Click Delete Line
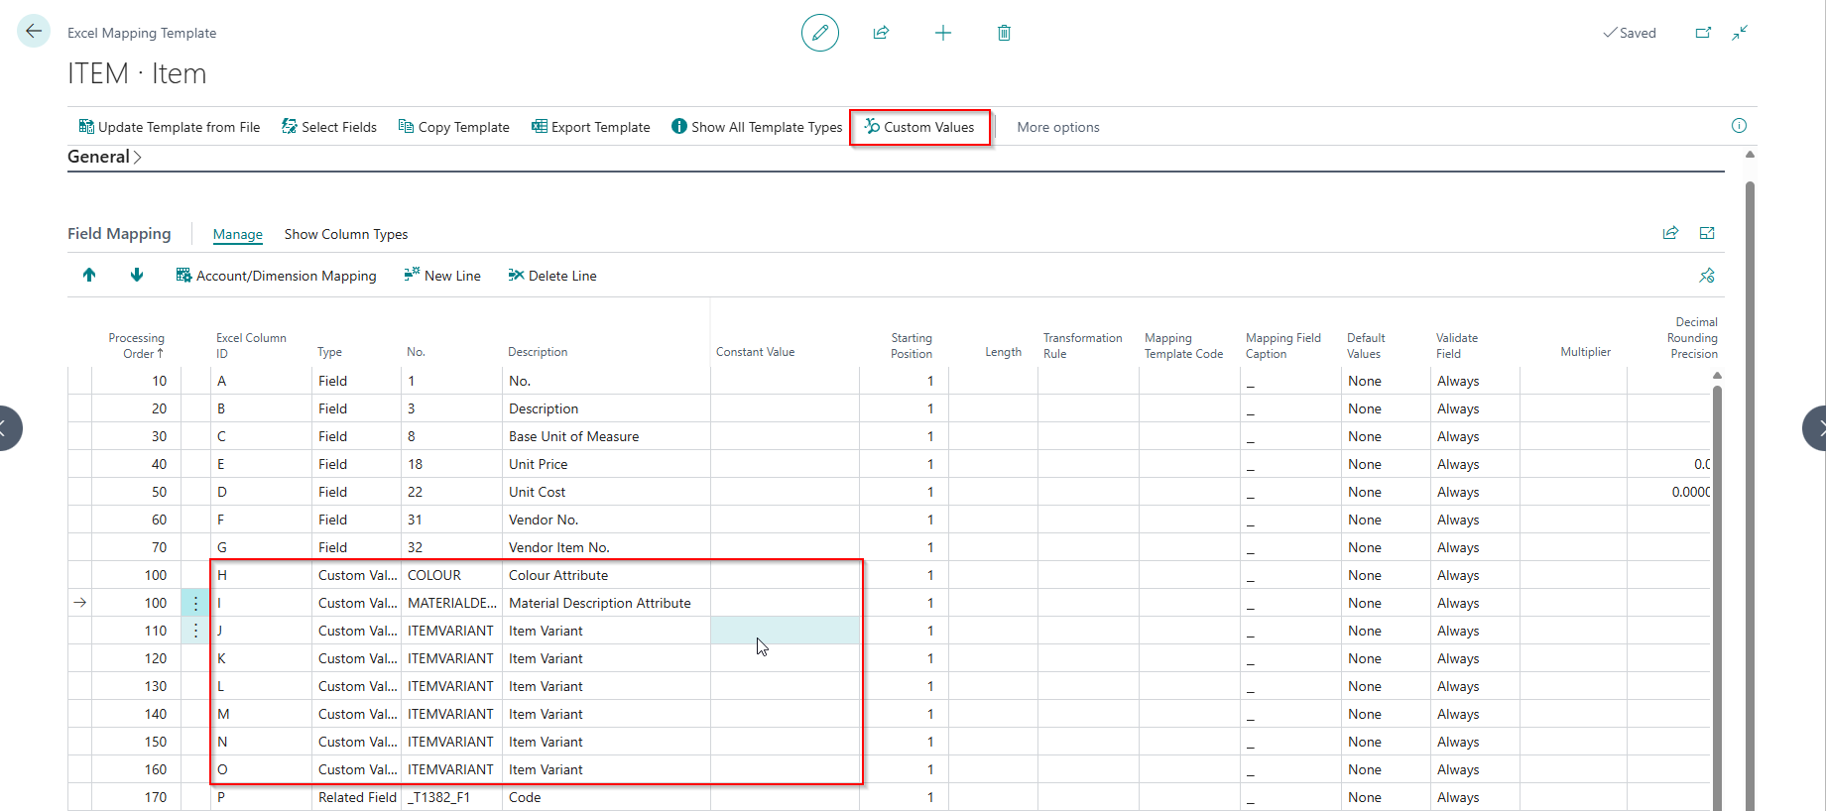This screenshot has width=1826, height=811. pos(552,276)
